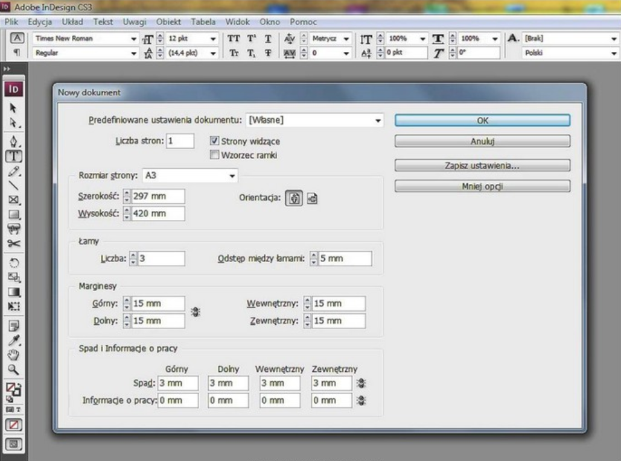Open the Times New Roman font dropdown
Image resolution: width=621 pixels, height=461 pixels.
tap(133, 38)
